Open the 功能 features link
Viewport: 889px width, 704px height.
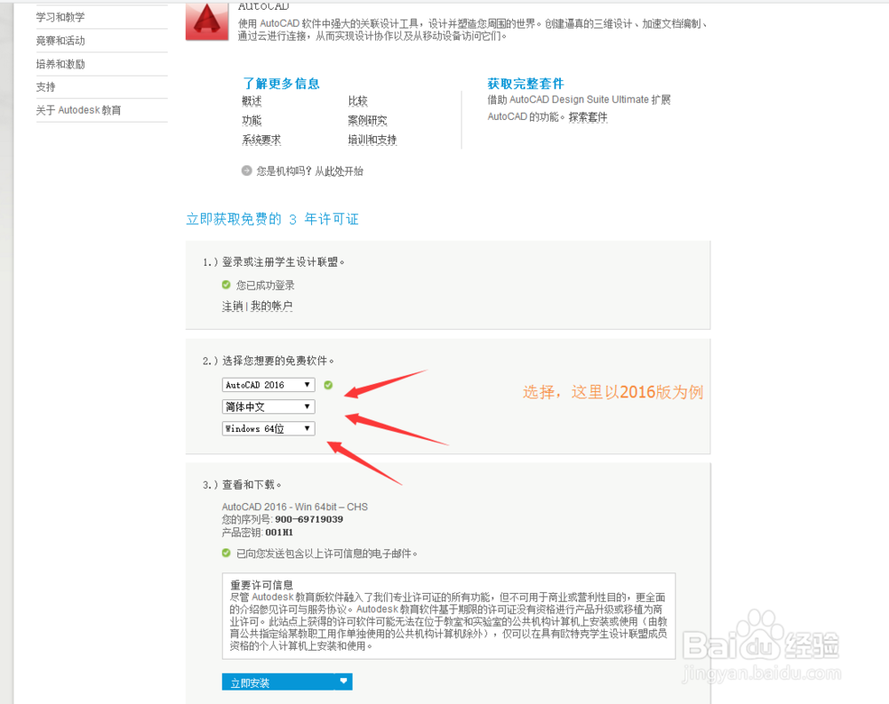[252, 120]
